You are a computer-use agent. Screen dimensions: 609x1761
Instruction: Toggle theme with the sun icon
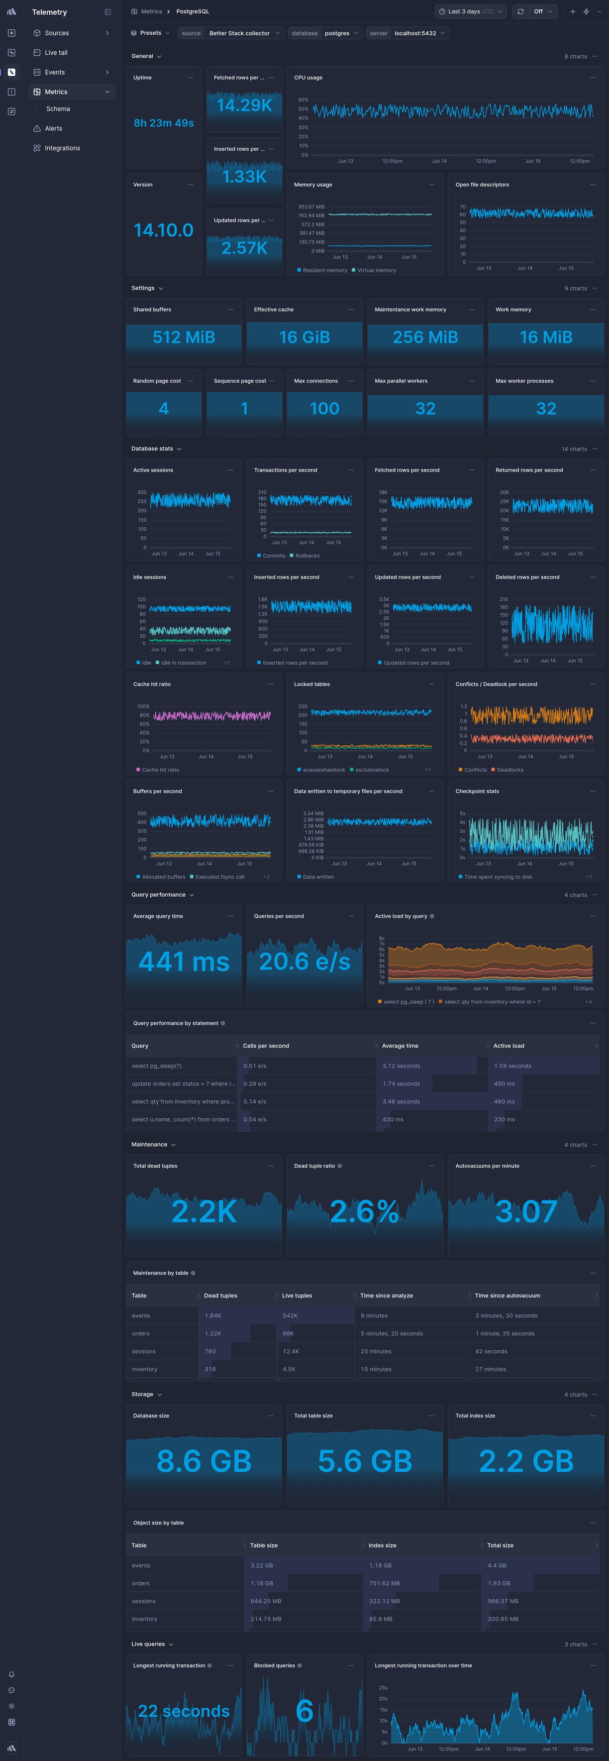pyautogui.click(x=11, y=1706)
